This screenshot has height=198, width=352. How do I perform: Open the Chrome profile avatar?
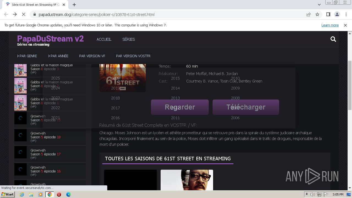pyautogui.click(x=337, y=14)
